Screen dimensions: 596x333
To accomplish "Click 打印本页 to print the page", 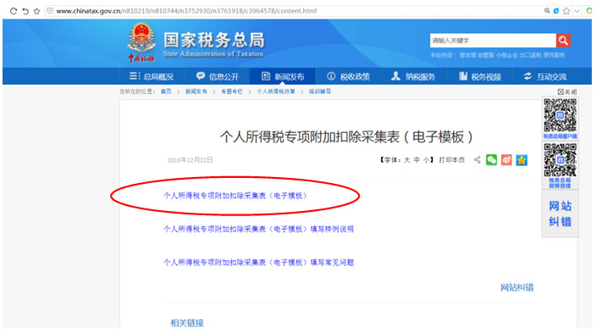I will tap(452, 160).
